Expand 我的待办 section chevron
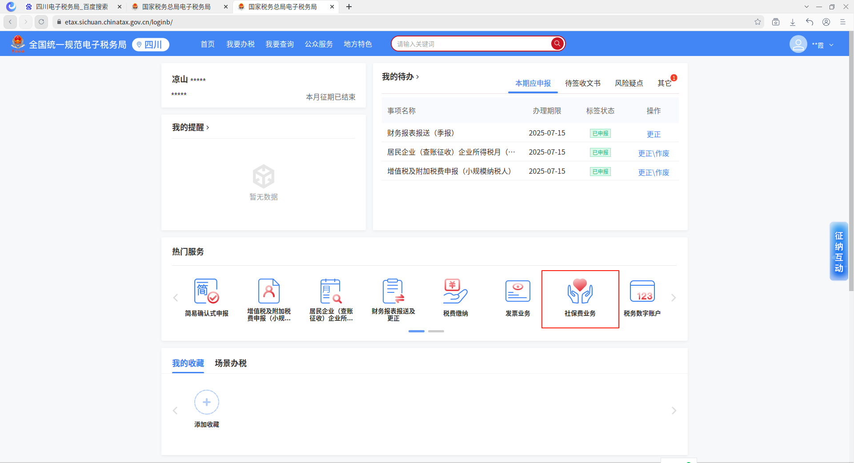Viewport: 854px width, 463px height. (417, 77)
